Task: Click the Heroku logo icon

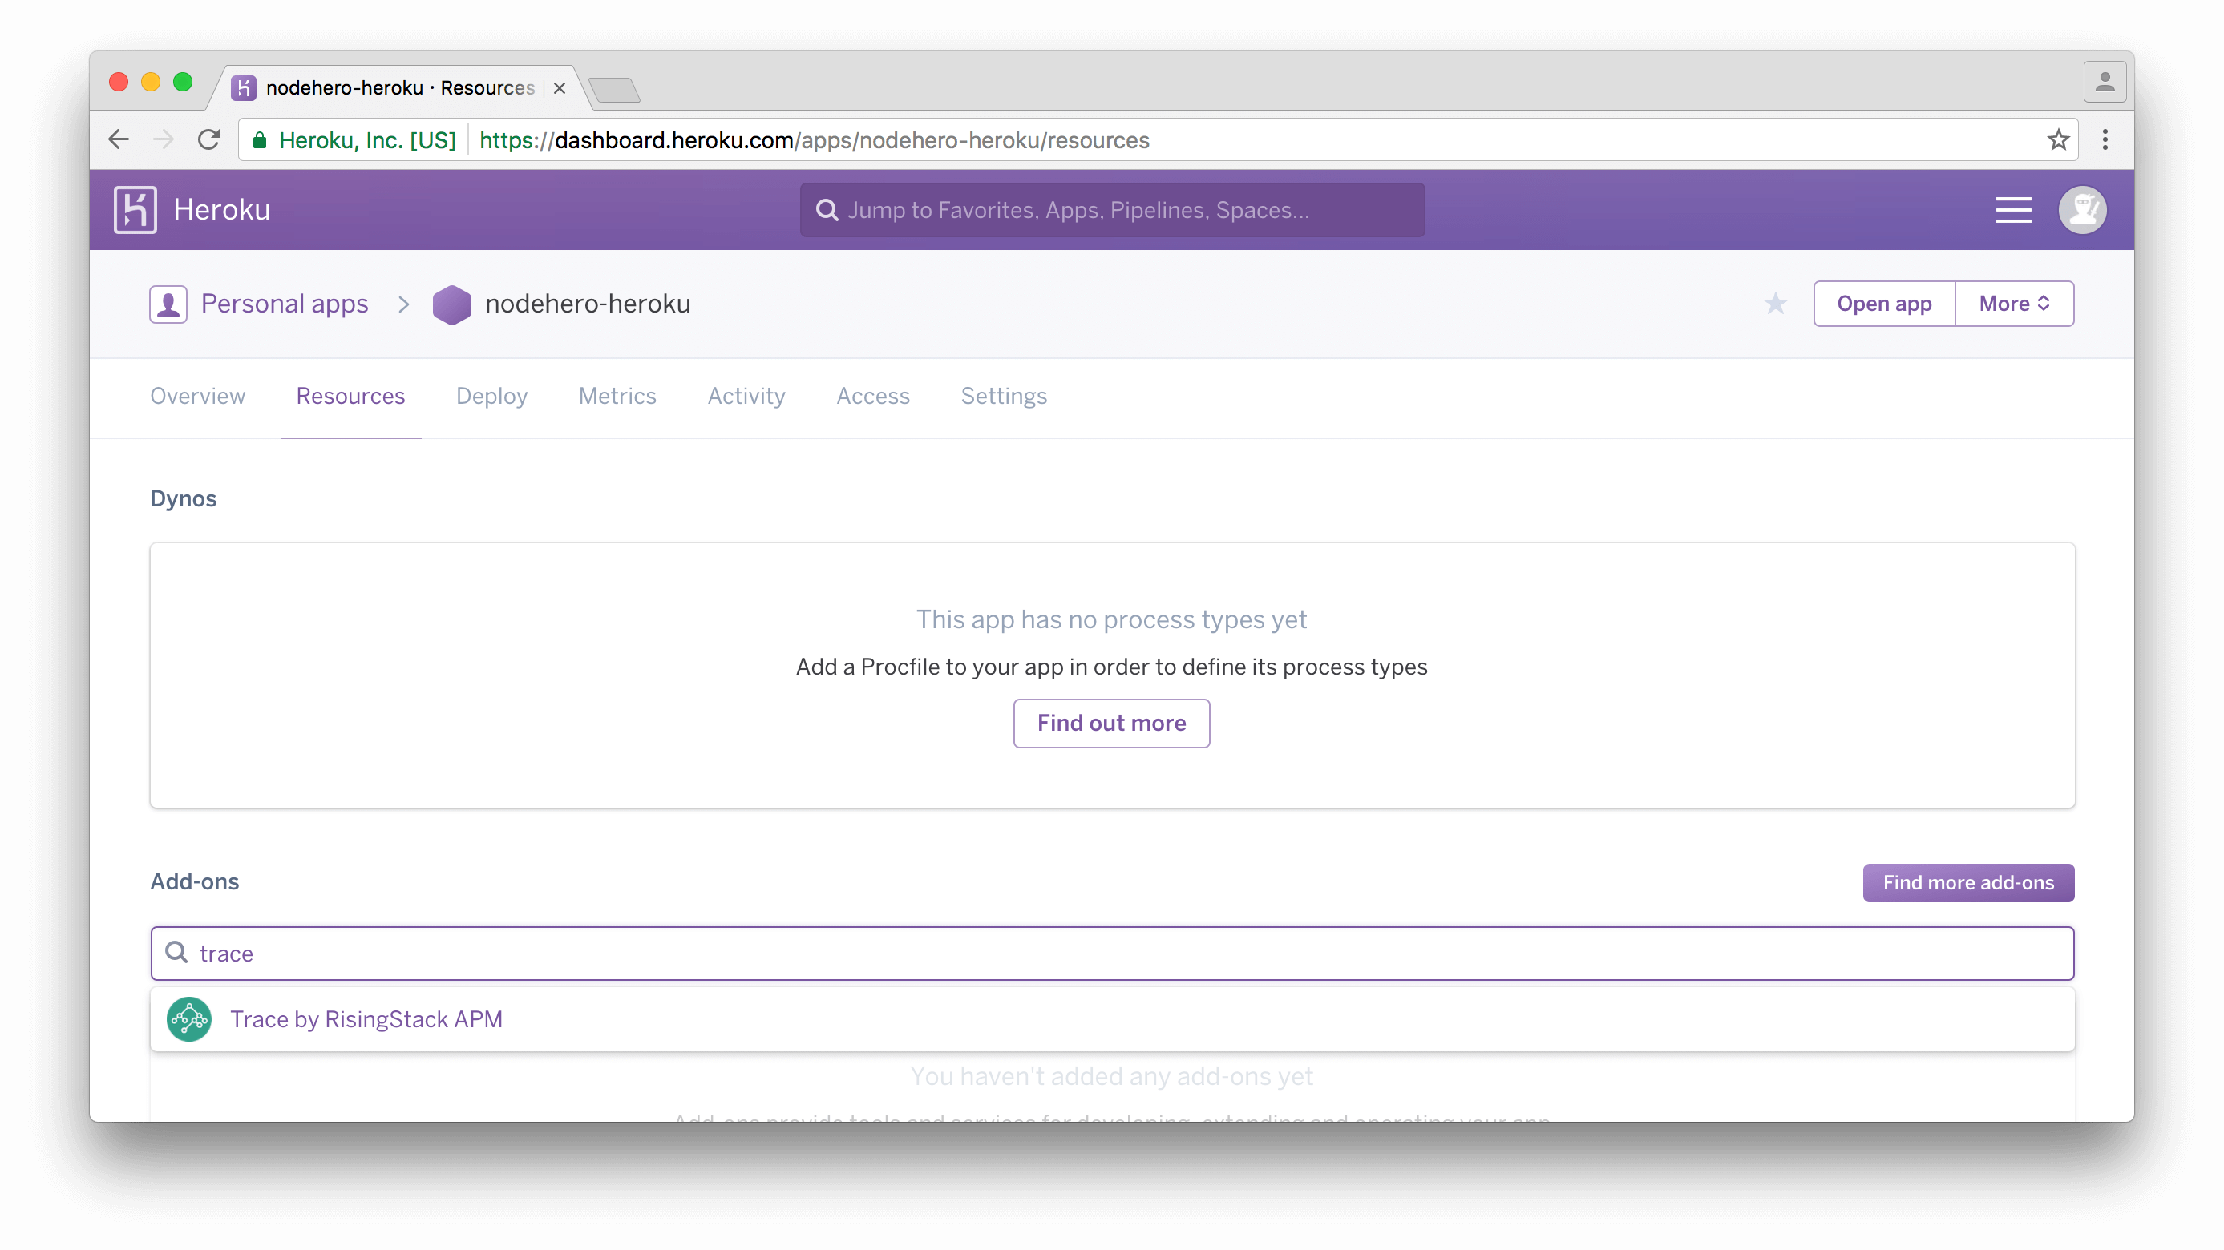Action: pos(135,210)
